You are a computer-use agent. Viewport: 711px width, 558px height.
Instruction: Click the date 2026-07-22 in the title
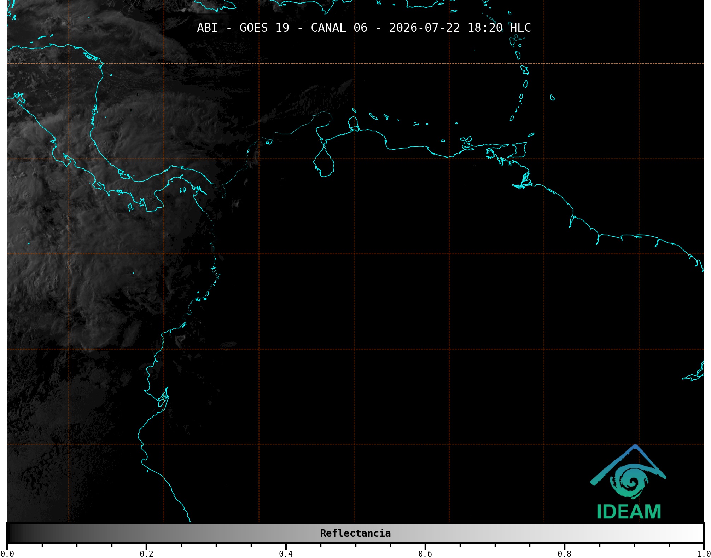(x=424, y=28)
